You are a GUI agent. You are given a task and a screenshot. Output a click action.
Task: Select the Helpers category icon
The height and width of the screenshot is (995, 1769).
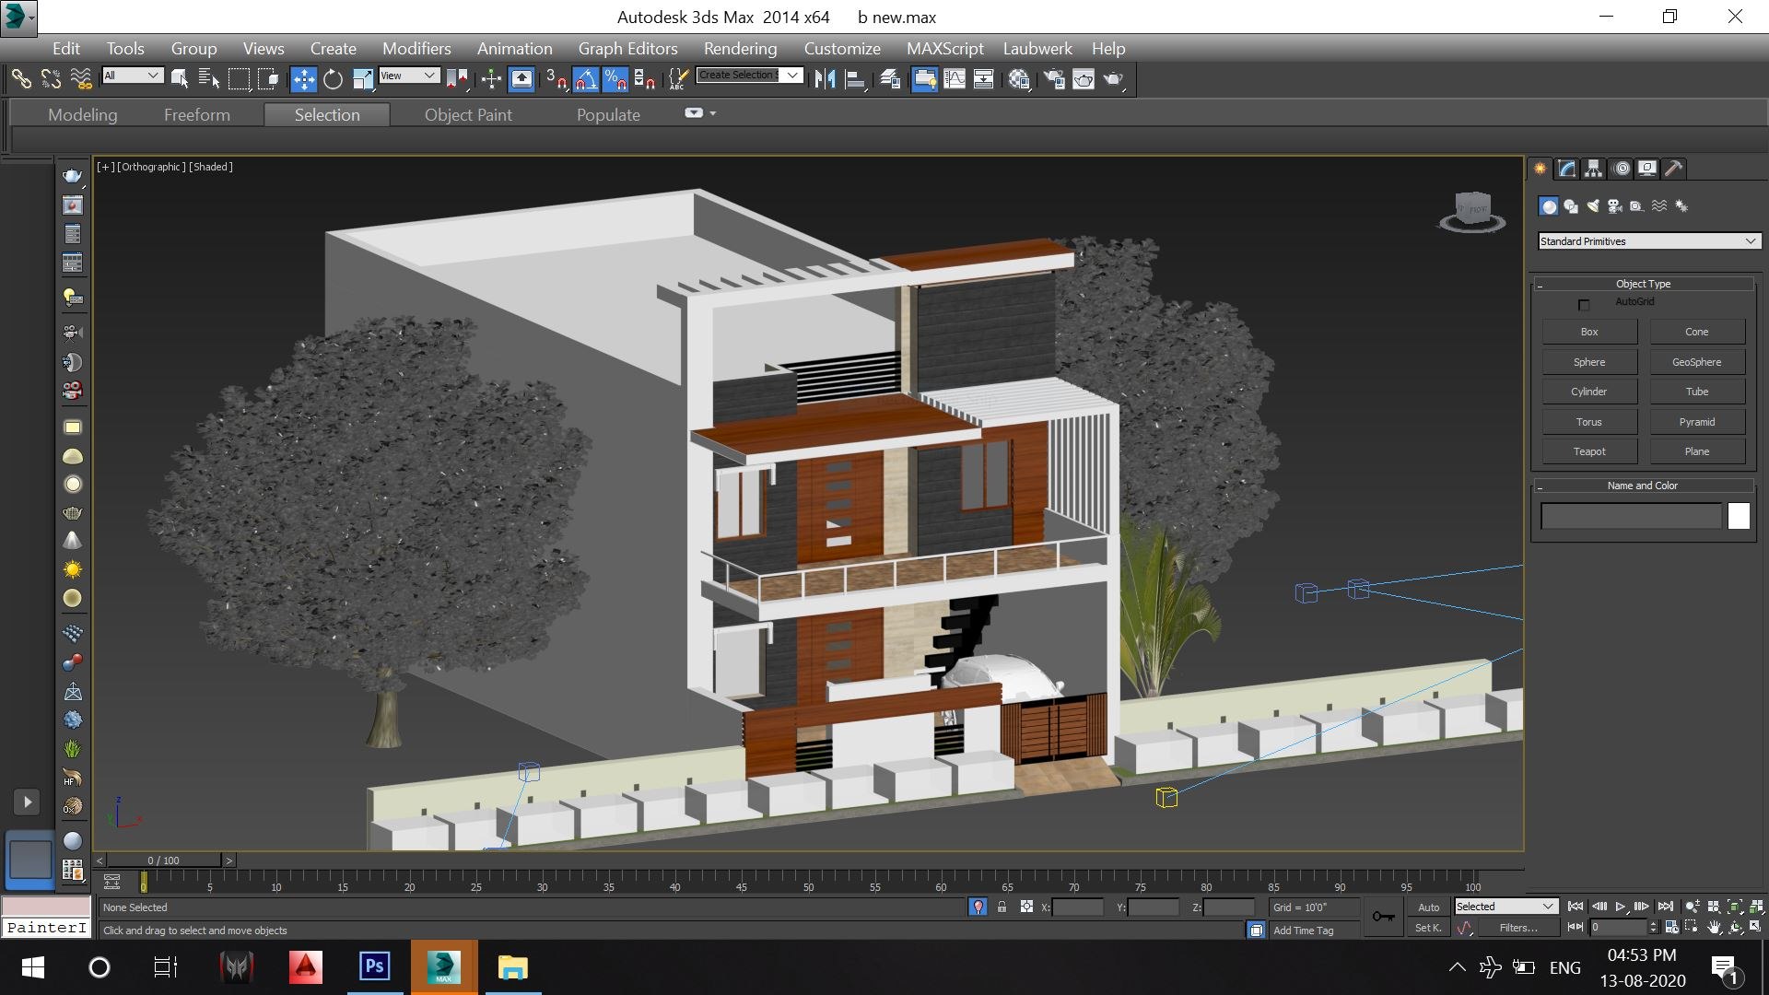[x=1637, y=206]
